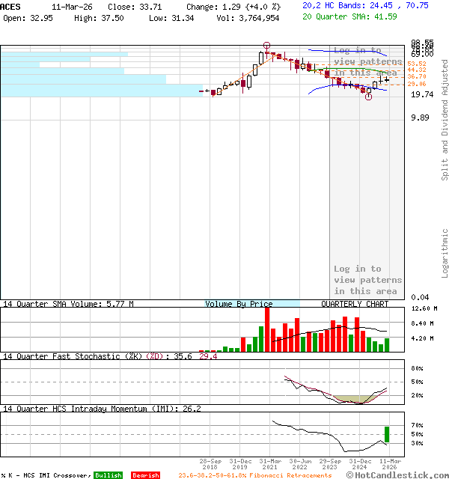Viewport: 449px width, 479px height.
Task: Click the Fibonacci Retracements legend text
Action: coord(254,475)
